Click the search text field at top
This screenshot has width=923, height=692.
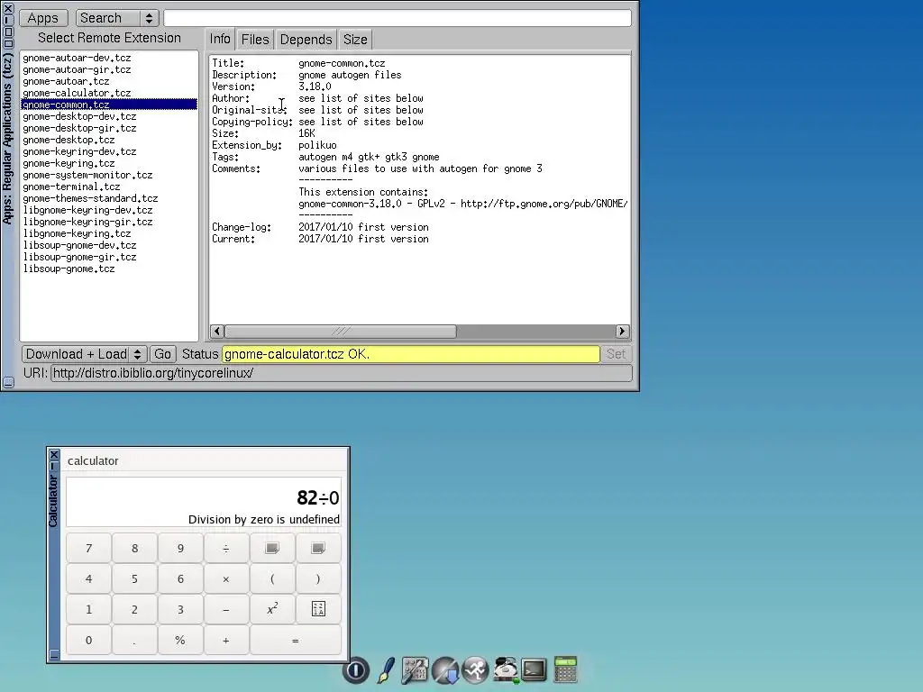(x=398, y=18)
